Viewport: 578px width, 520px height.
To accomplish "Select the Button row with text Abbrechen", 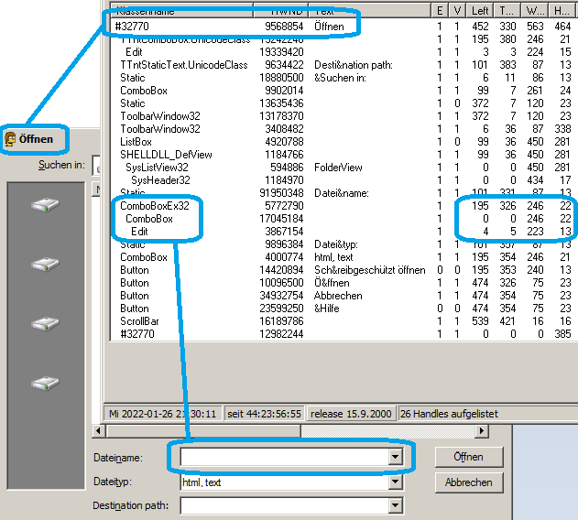I will [x=343, y=296].
